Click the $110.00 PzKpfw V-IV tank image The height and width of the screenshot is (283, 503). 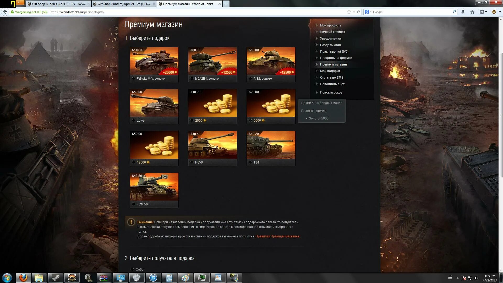tap(154, 61)
